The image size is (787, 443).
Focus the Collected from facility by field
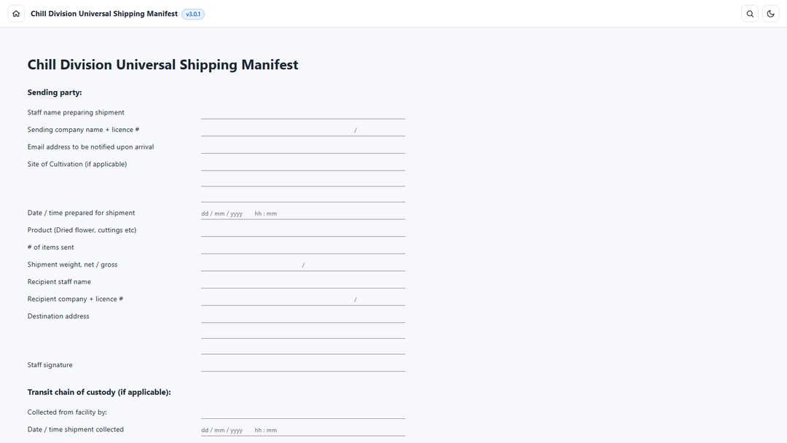coord(303,412)
